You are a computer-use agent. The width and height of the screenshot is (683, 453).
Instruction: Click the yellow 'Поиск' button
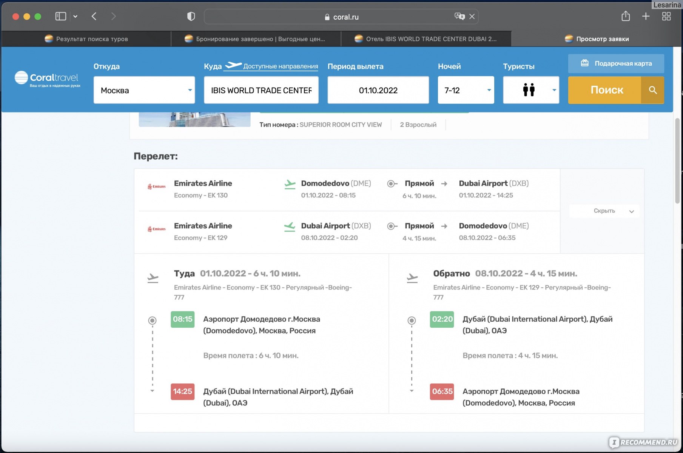pyautogui.click(x=605, y=90)
